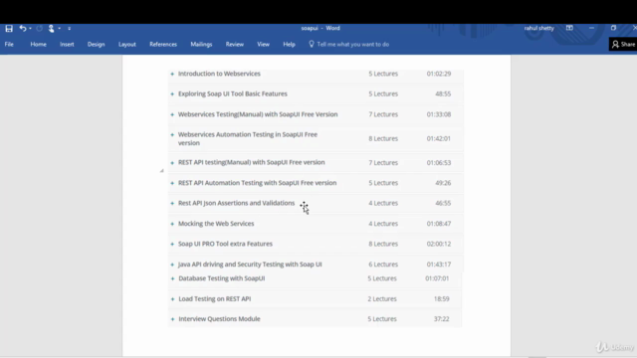The height and width of the screenshot is (358, 637).
Task: Click the Ribbon Display Options icon
Action: click(569, 28)
